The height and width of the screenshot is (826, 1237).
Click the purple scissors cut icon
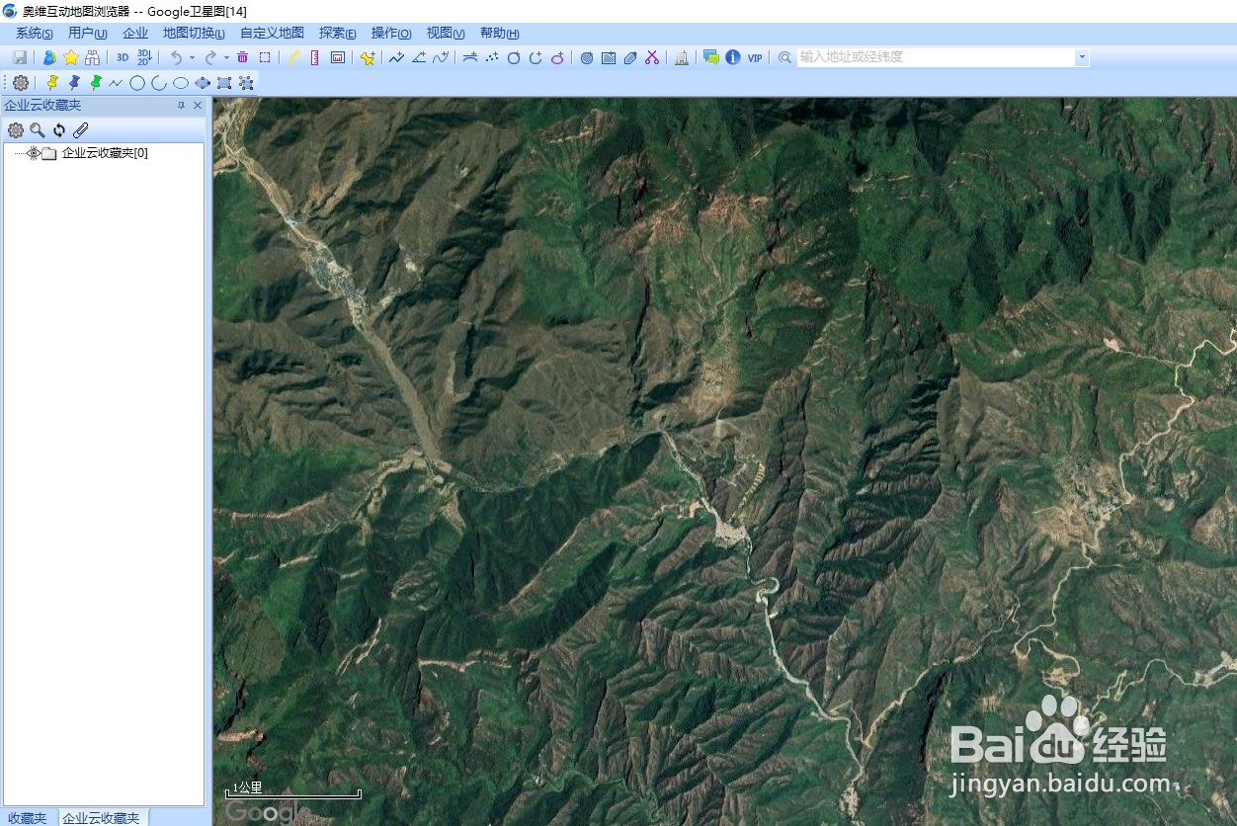[x=652, y=58]
